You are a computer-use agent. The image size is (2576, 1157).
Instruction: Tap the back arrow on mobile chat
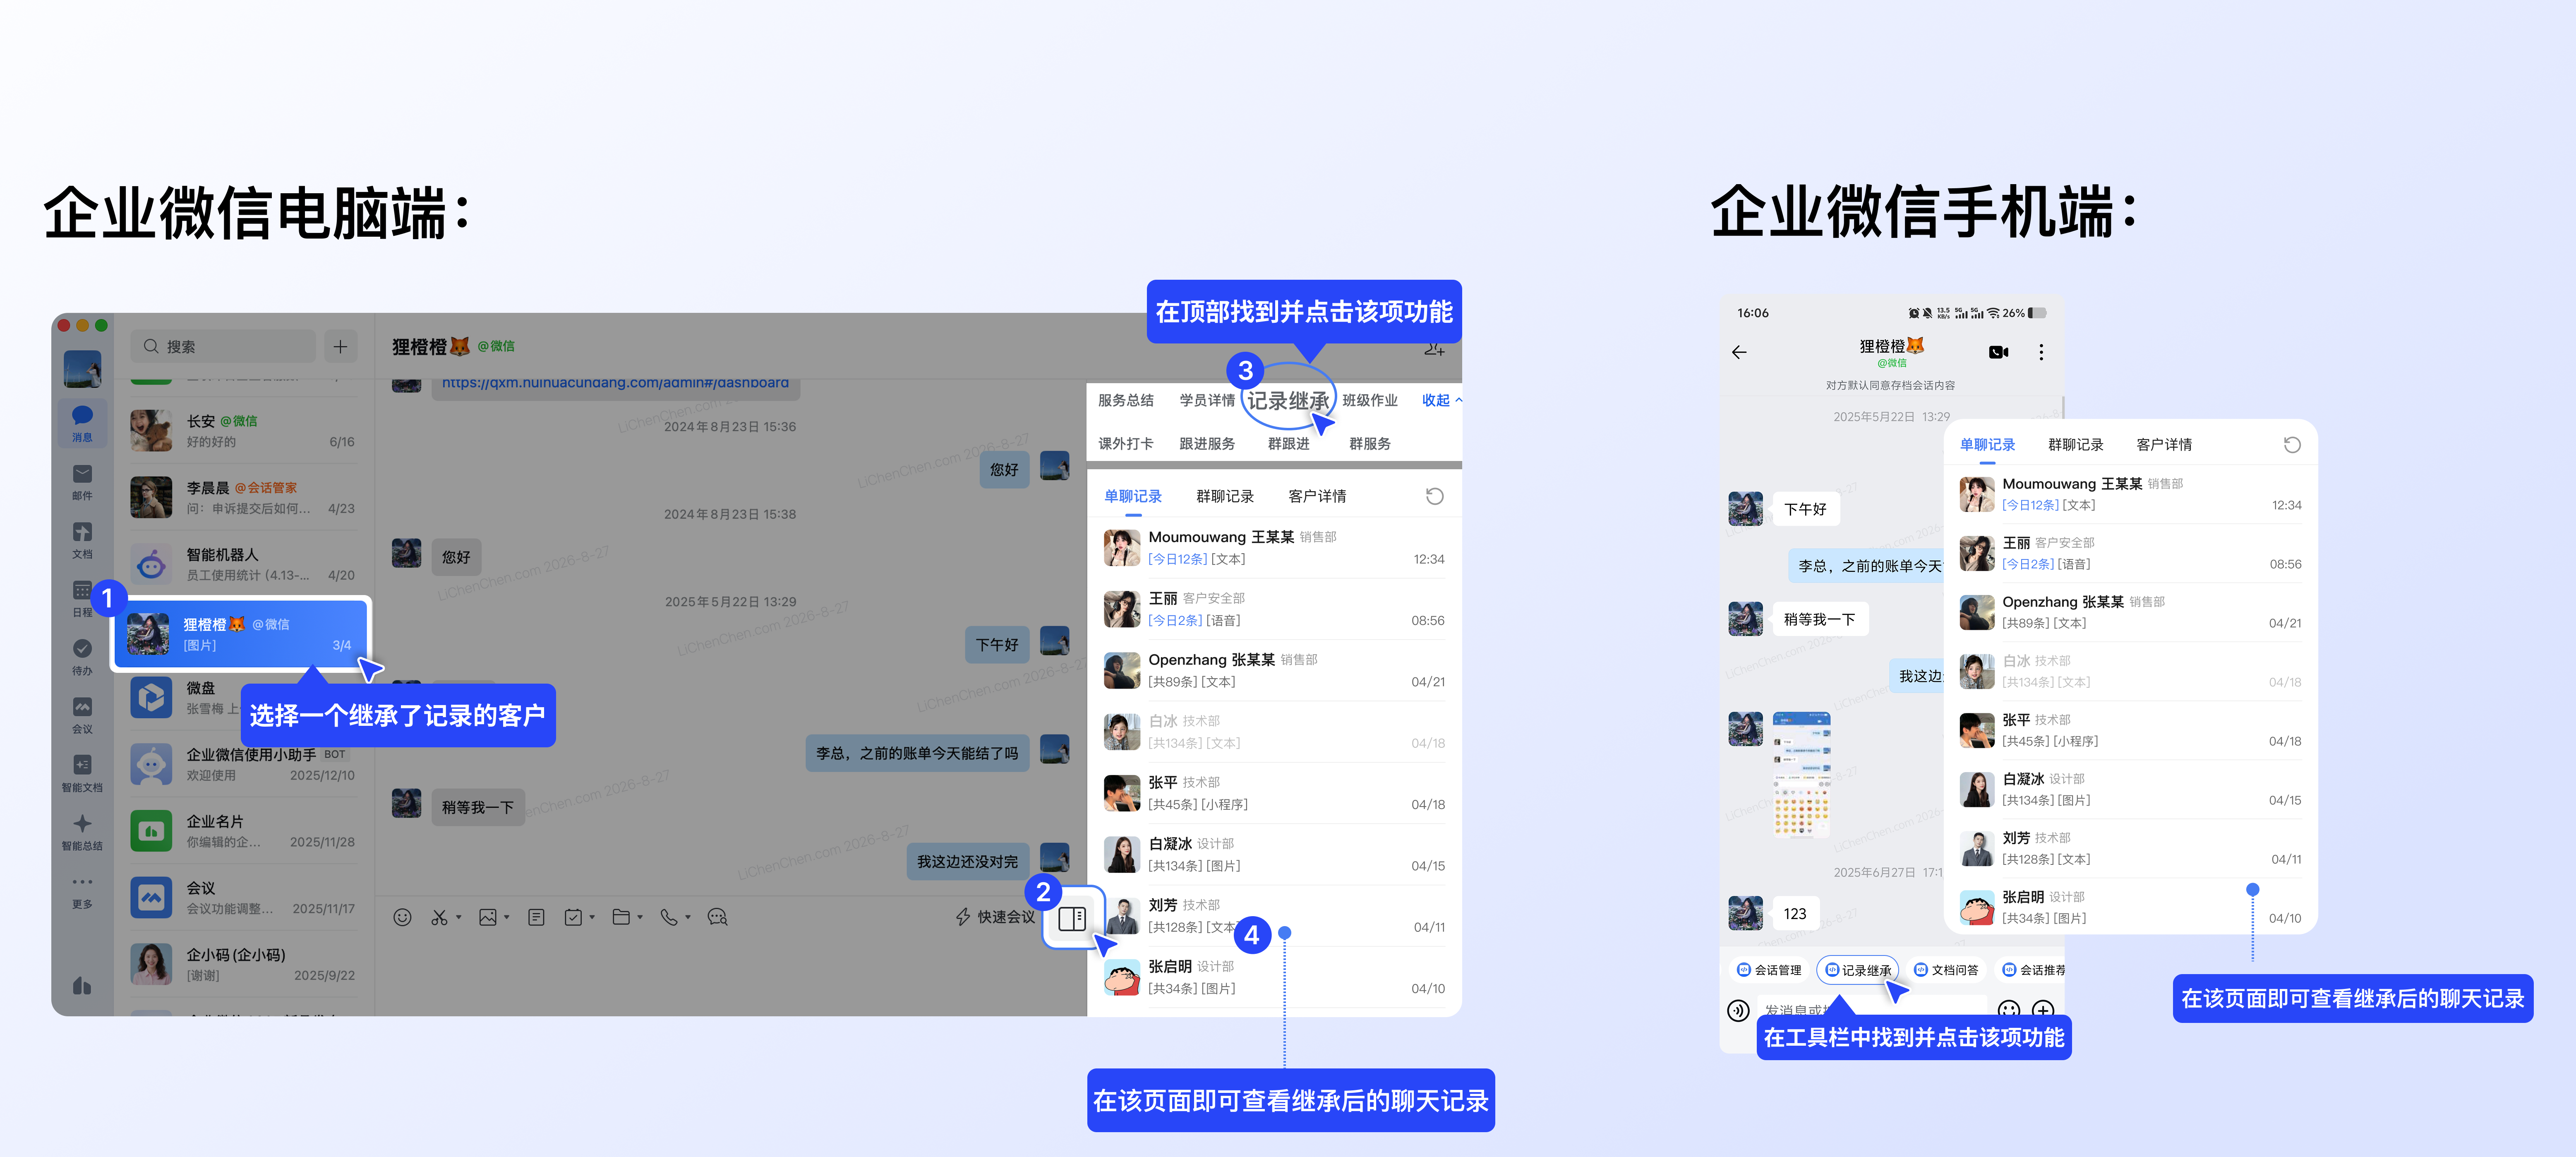coord(1739,352)
